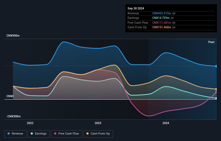Click the CN¥900m y-axis label
Viewport: 221px width, 141px height.
tap(13, 36)
